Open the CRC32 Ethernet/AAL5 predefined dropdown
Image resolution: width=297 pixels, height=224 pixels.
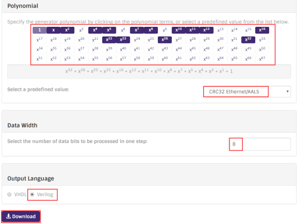247,91
